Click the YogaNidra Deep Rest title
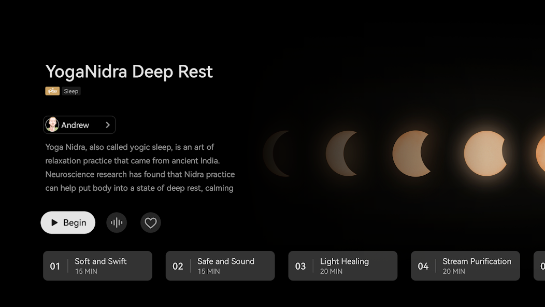545x307 pixels. pyautogui.click(x=129, y=72)
